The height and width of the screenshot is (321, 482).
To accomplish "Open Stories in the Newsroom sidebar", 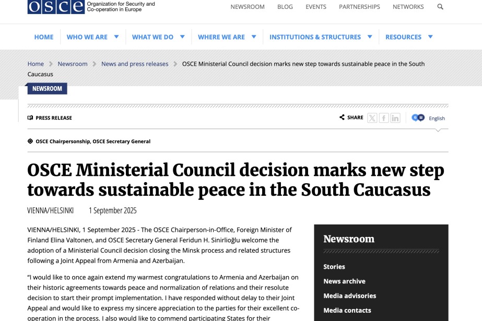I will click(x=334, y=267).
